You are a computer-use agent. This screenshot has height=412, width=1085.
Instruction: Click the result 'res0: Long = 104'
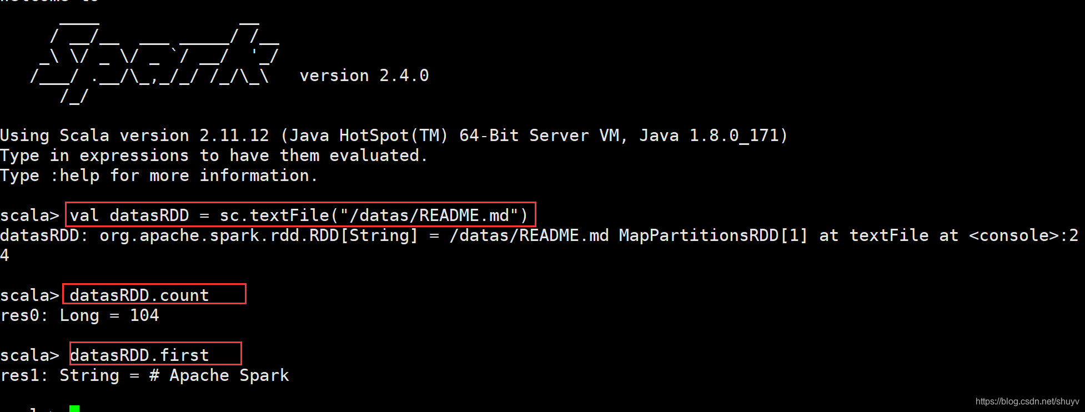[80, 315]
